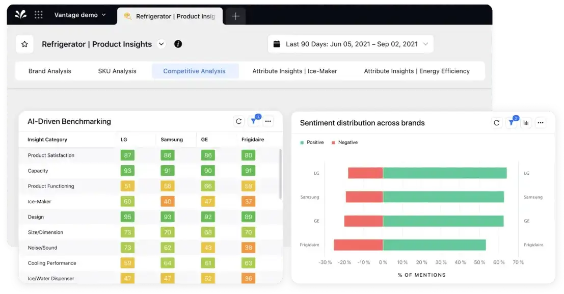Select the Ice-Maker score cell for Samsung
The image size is (564, 294).
pos(167,201)
